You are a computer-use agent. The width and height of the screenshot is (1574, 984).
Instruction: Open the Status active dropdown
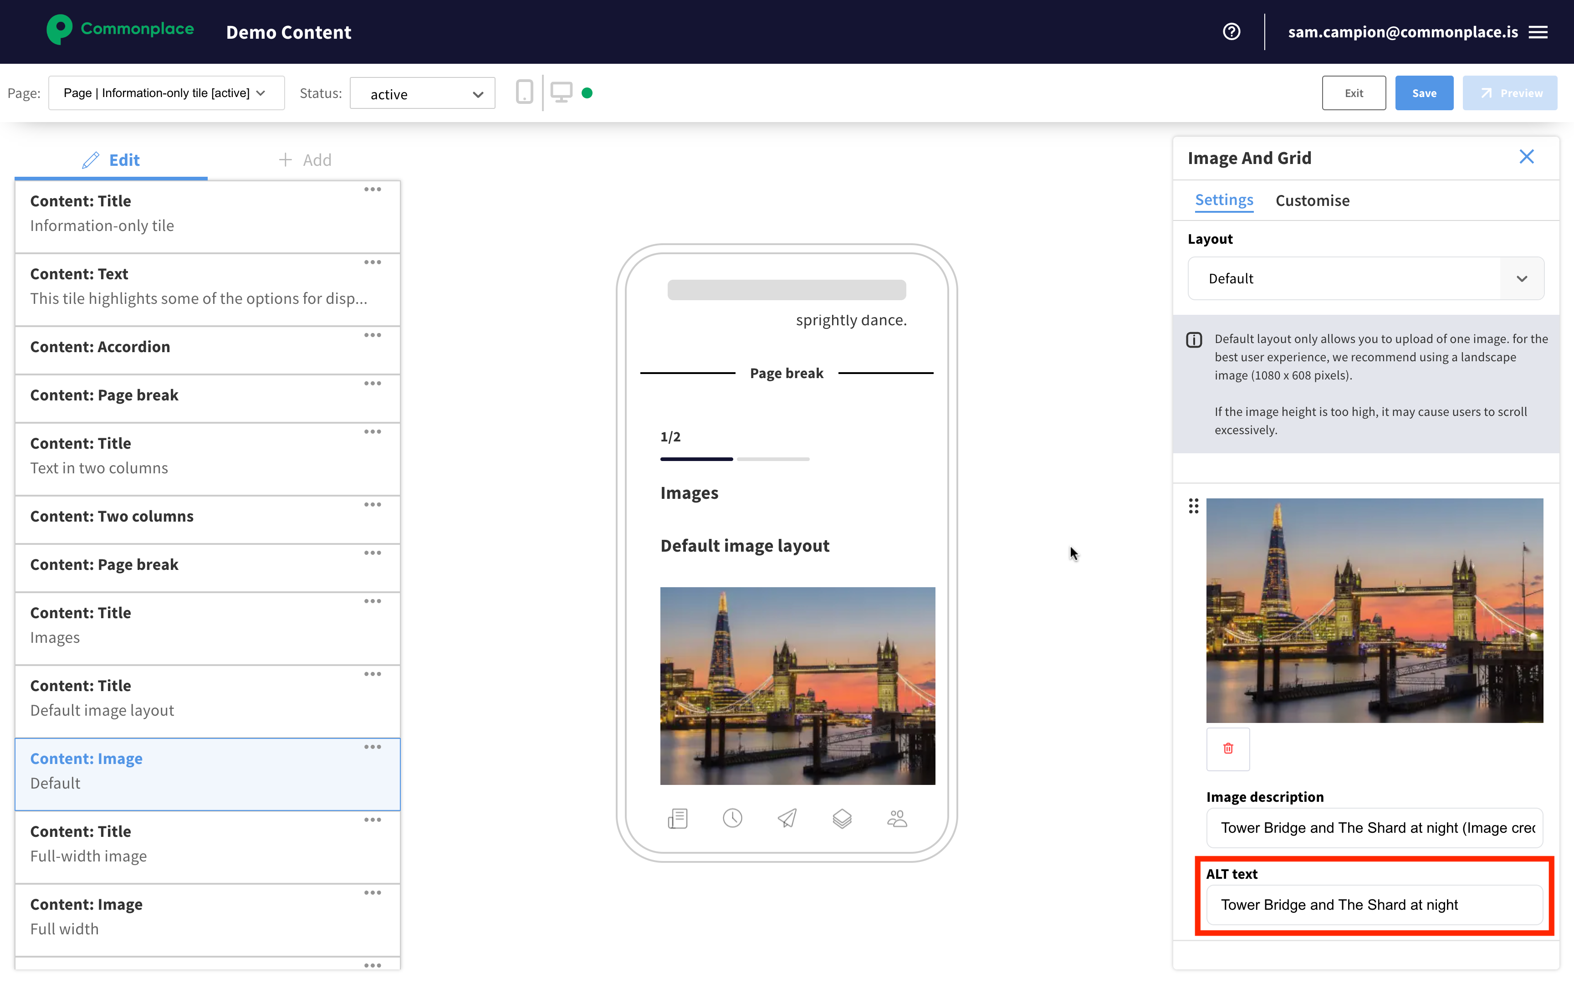tap(423, 94)
